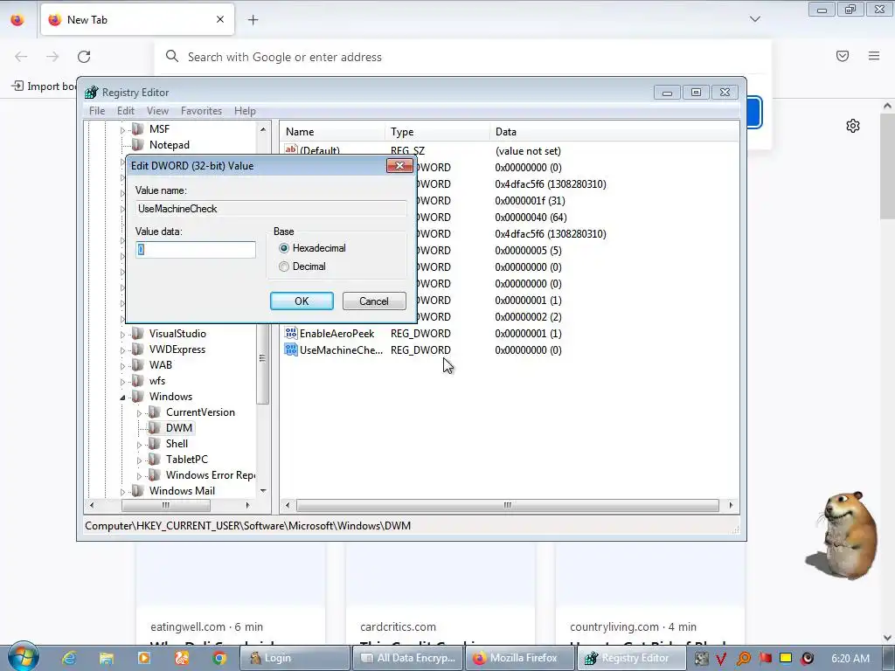Click the red V tray icon
Viewport: 895px width, 671px height.
pos(721,659)
